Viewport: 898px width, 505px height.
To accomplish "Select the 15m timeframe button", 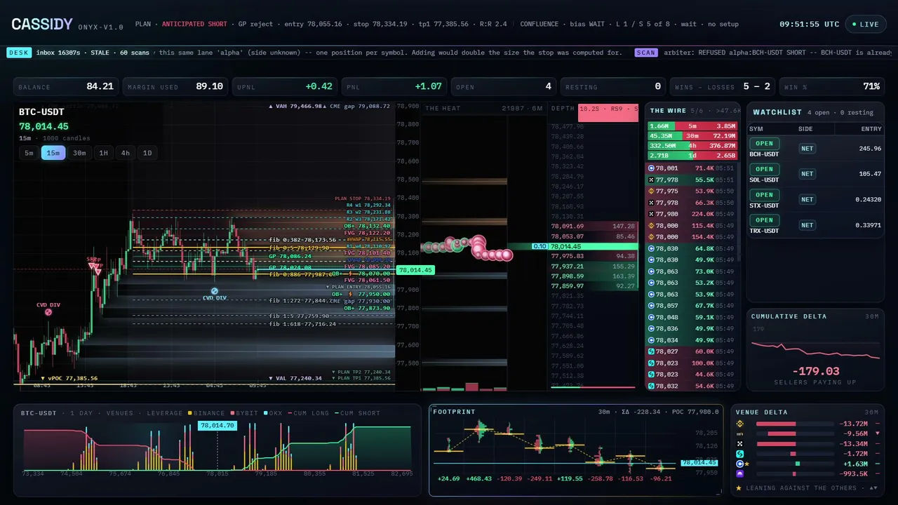I will point(53,153).
